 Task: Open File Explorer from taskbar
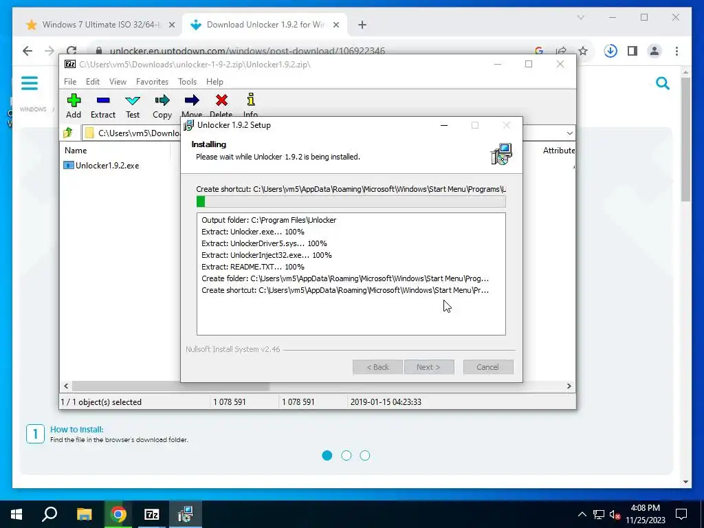(x=84, y=514)
